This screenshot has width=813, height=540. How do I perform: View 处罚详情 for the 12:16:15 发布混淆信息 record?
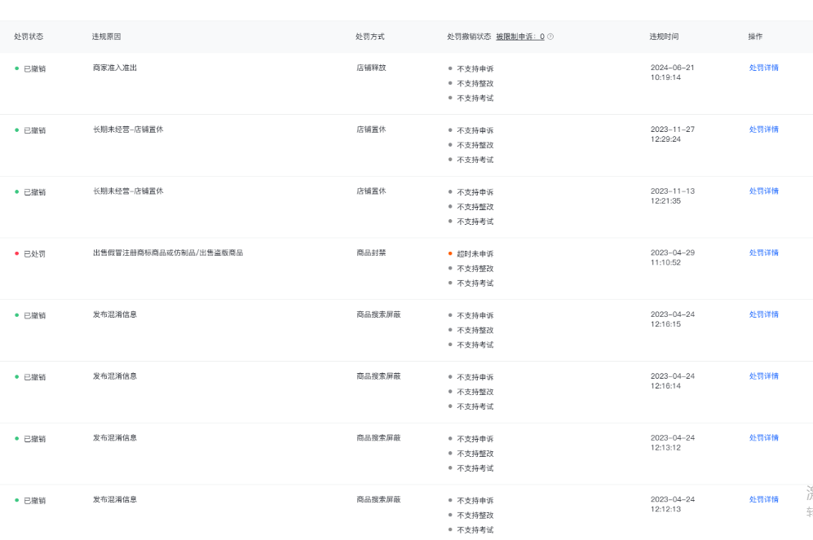click(763, 314)
